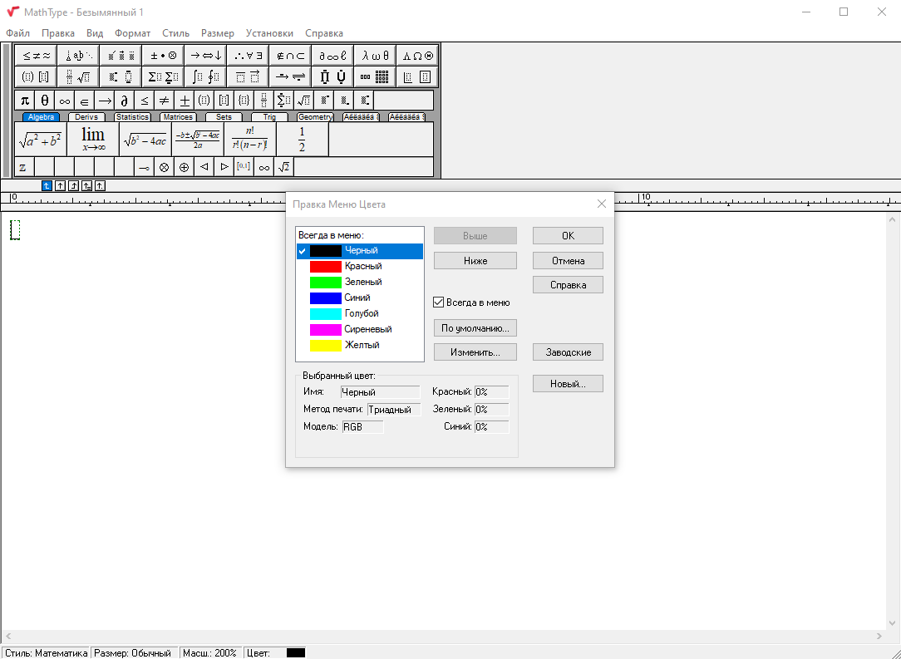This screenshot has width=901, height=659.
Task: Click the Заводские button
Action: click(568, 352)
